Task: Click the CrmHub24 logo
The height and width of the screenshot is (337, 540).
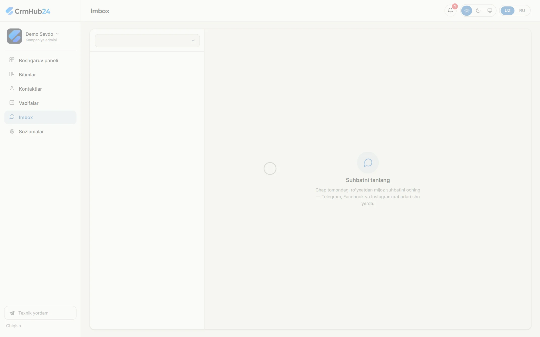Action: click(x=28, y=11)
